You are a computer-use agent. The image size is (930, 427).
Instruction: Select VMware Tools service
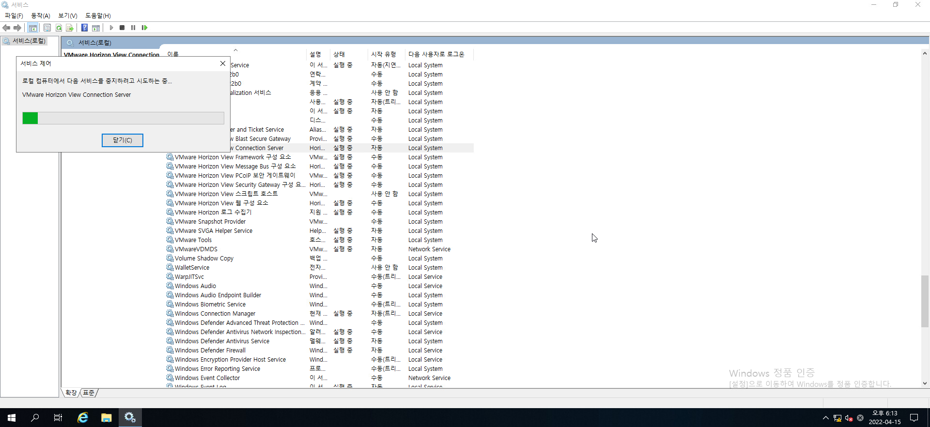[x=320, y=240]
